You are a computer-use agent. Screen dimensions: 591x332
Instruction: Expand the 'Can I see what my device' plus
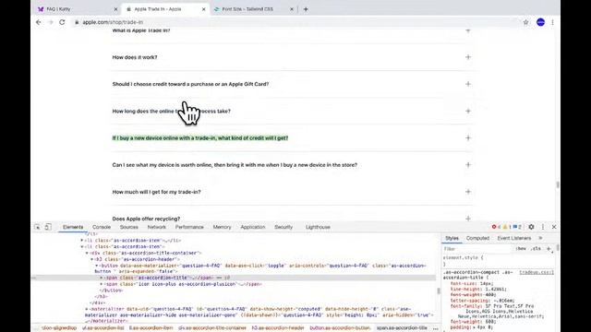468,165
